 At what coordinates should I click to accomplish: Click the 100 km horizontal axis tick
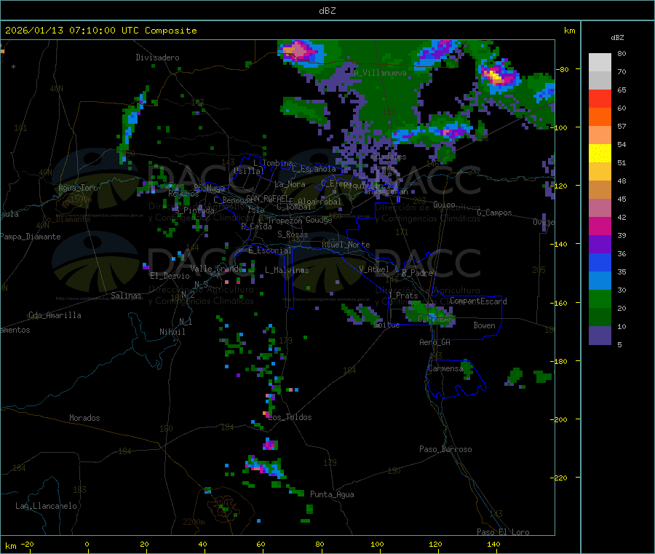(x=377, y=544)
